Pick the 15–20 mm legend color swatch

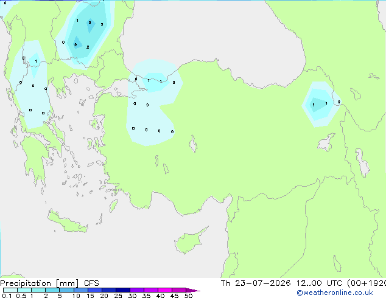click(x=94, y=290)
